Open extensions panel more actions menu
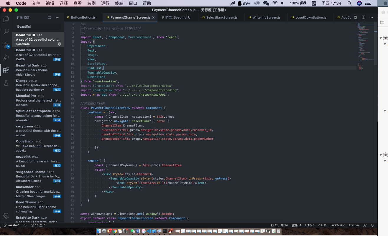Screen dimensions: 388x236 click(x=57, y=18)
